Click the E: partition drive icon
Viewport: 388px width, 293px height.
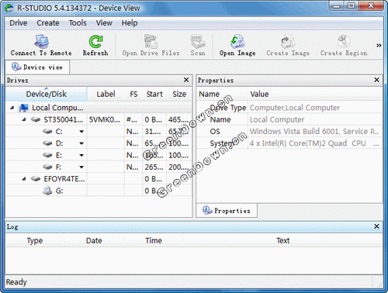[47, 155]
